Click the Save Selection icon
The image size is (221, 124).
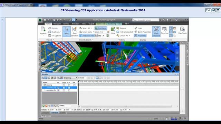point(75,29)
